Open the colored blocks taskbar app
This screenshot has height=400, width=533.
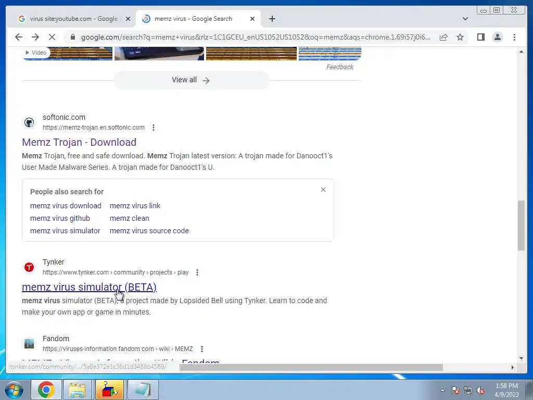[x=109, y=390]
